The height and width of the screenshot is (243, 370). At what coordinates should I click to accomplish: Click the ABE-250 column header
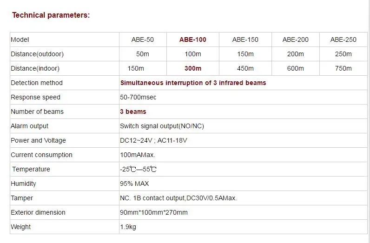(344, 39)
